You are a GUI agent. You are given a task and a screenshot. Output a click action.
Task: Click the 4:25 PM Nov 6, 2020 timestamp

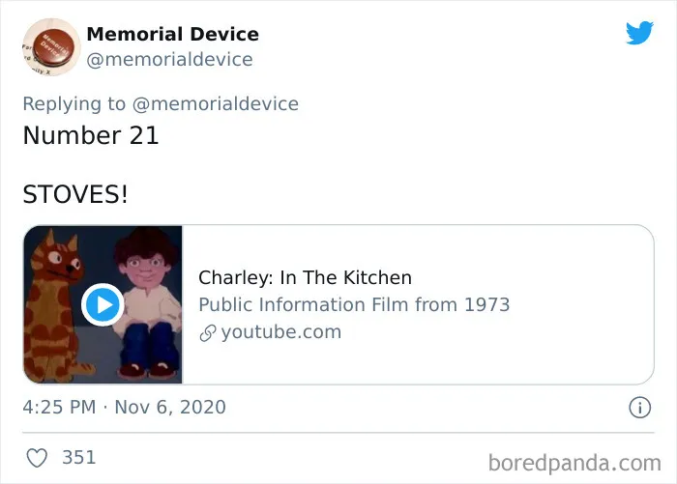tap(125, 408)
